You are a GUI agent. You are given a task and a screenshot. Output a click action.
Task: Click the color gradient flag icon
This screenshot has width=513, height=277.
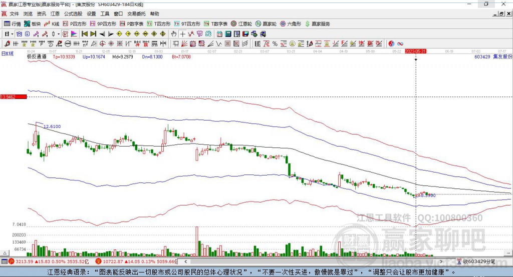(x=74, y=34)
